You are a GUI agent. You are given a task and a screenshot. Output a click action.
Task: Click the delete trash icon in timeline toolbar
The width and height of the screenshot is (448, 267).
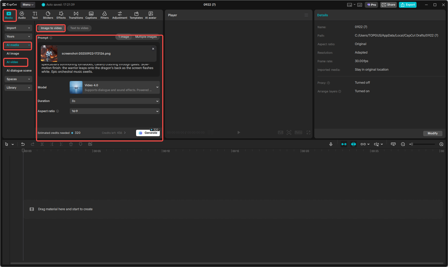(71, 144)
